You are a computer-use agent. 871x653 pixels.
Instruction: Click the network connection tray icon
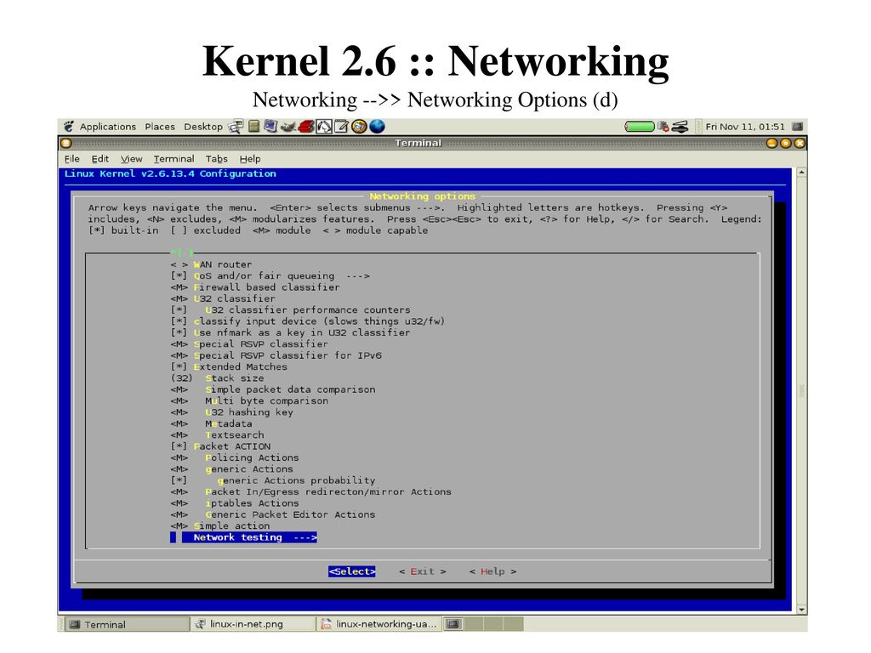pos(680,127)
